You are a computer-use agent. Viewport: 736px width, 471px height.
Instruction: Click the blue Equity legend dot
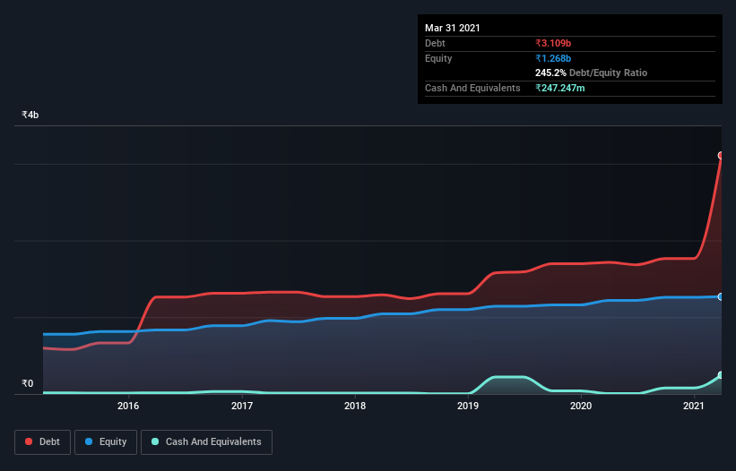click(89, 441)
